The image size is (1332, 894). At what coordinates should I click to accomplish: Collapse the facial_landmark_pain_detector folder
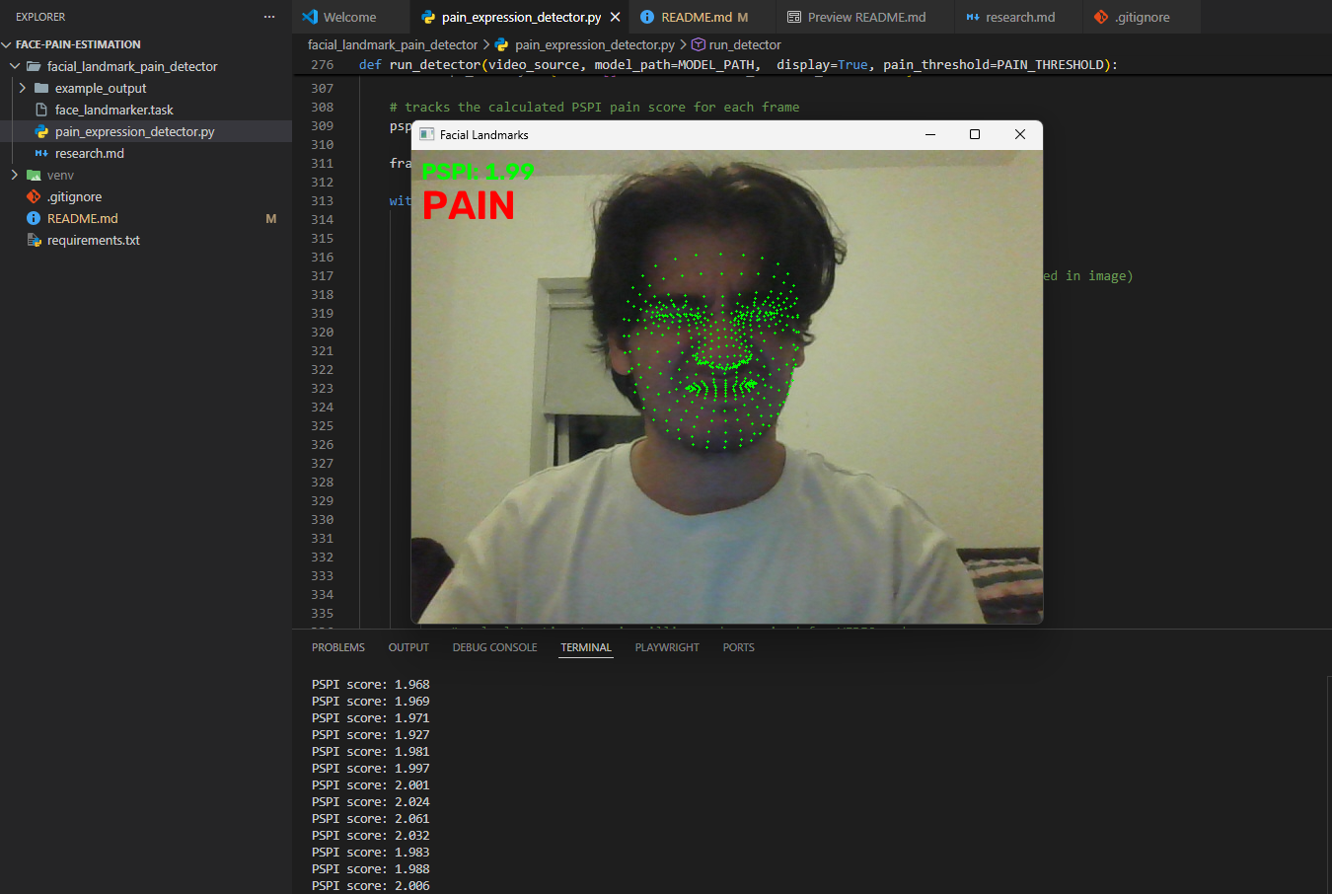coord(15,66)
